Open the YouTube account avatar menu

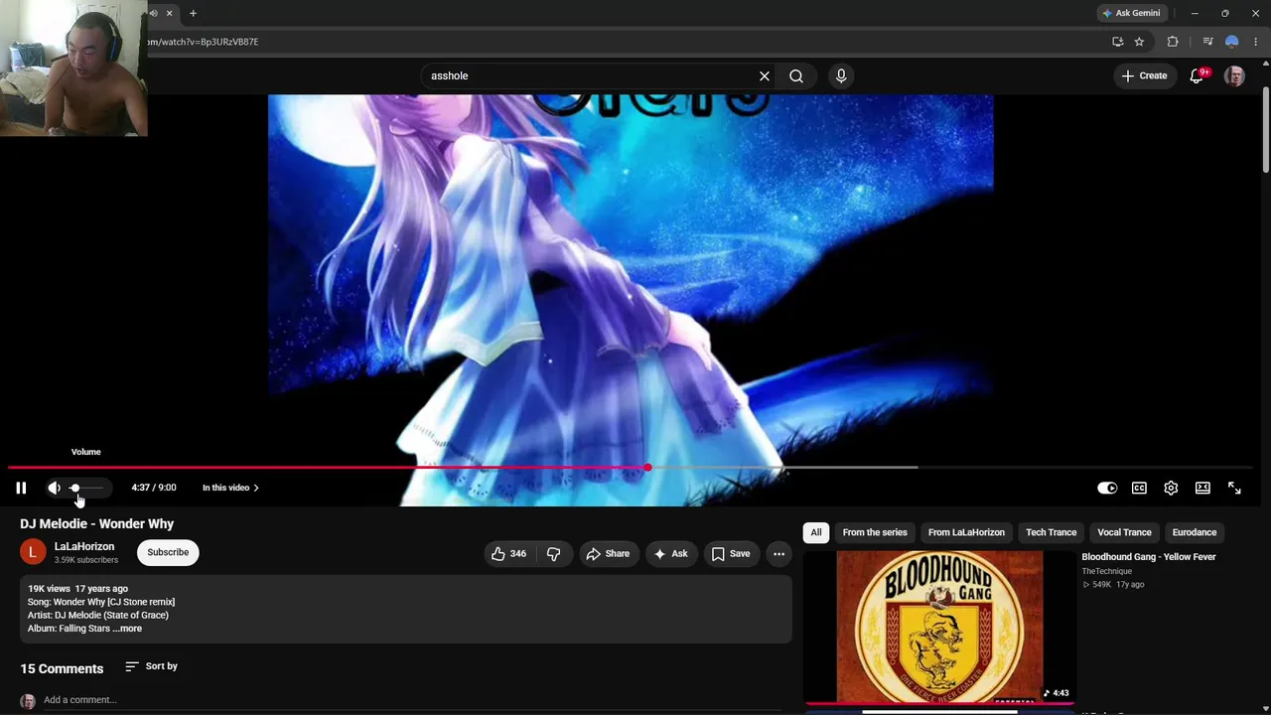1234,75
